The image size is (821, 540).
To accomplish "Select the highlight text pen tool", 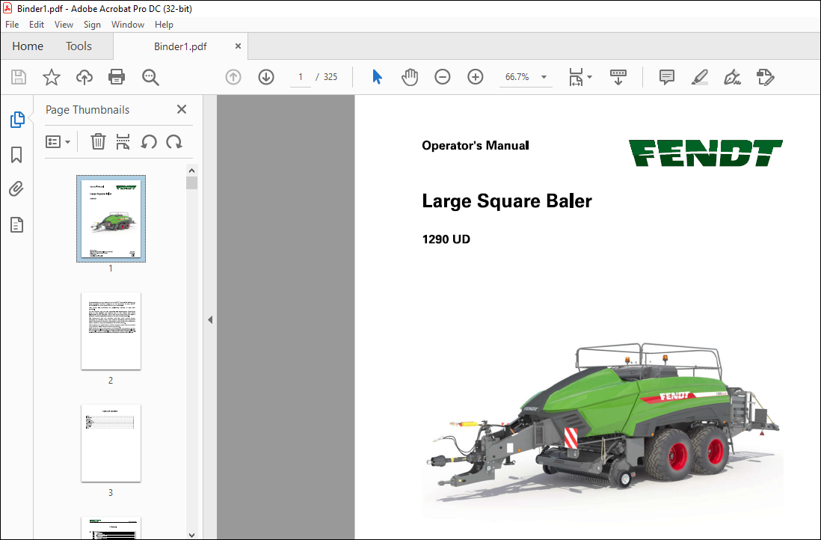I will tap(700, 77).
